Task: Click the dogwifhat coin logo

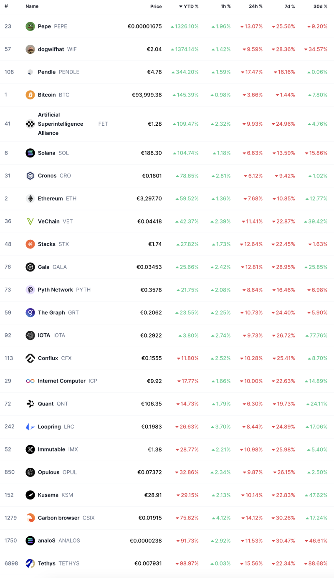Action: (x=30, y=49)
